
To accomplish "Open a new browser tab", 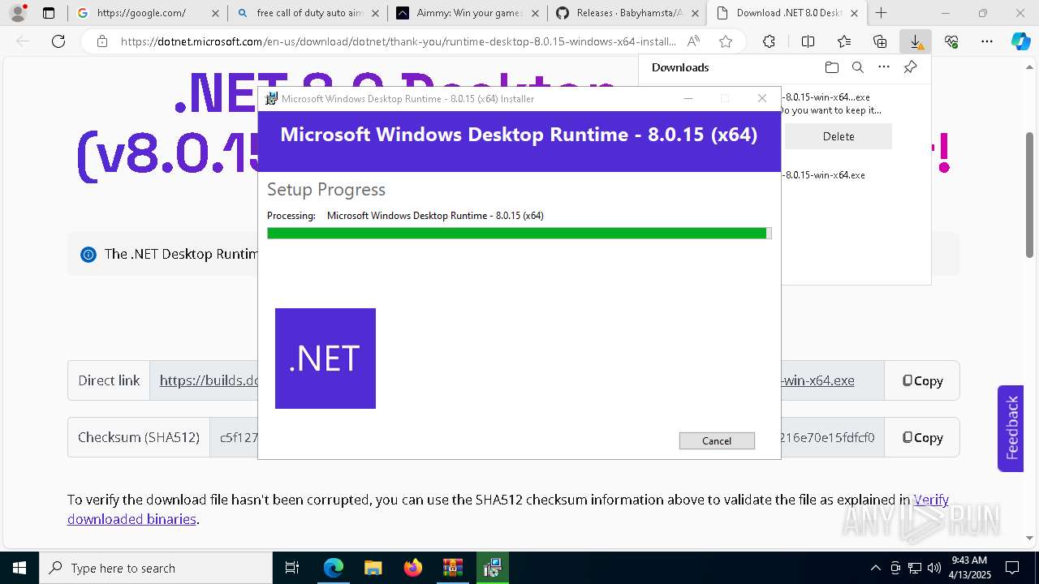I will 882,13.
